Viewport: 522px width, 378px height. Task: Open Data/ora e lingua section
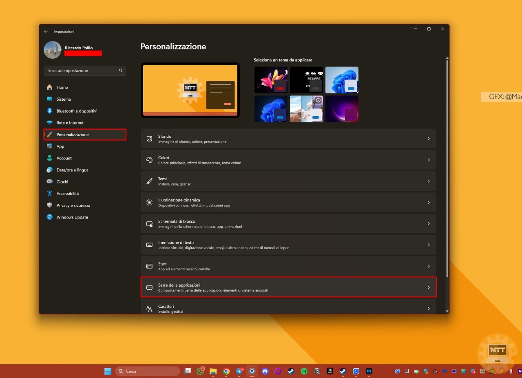tap(72, 170)
